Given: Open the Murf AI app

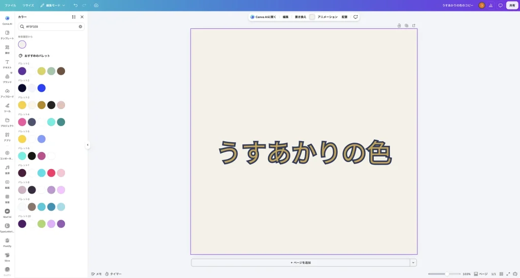Looking at the screenshot, I should [7, 213].
